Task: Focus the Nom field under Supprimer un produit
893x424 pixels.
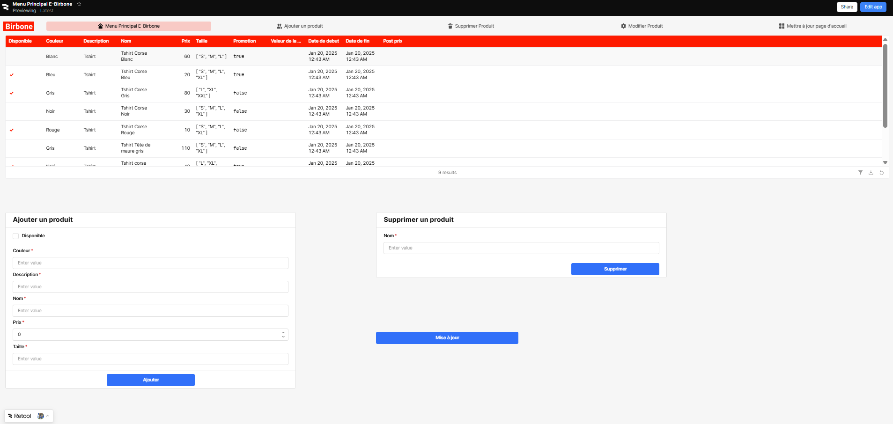Action: pyautogui.click(x=521, y=248)
